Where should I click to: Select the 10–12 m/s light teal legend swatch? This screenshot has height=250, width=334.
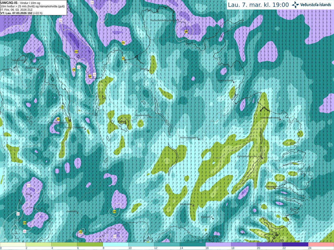click(141, 245)
